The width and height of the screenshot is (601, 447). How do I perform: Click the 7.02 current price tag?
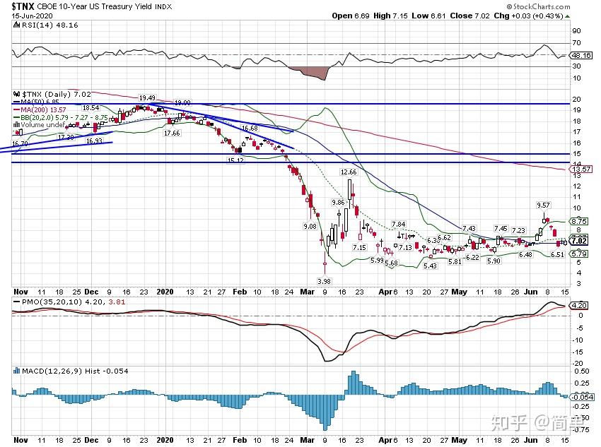[579, 241]
